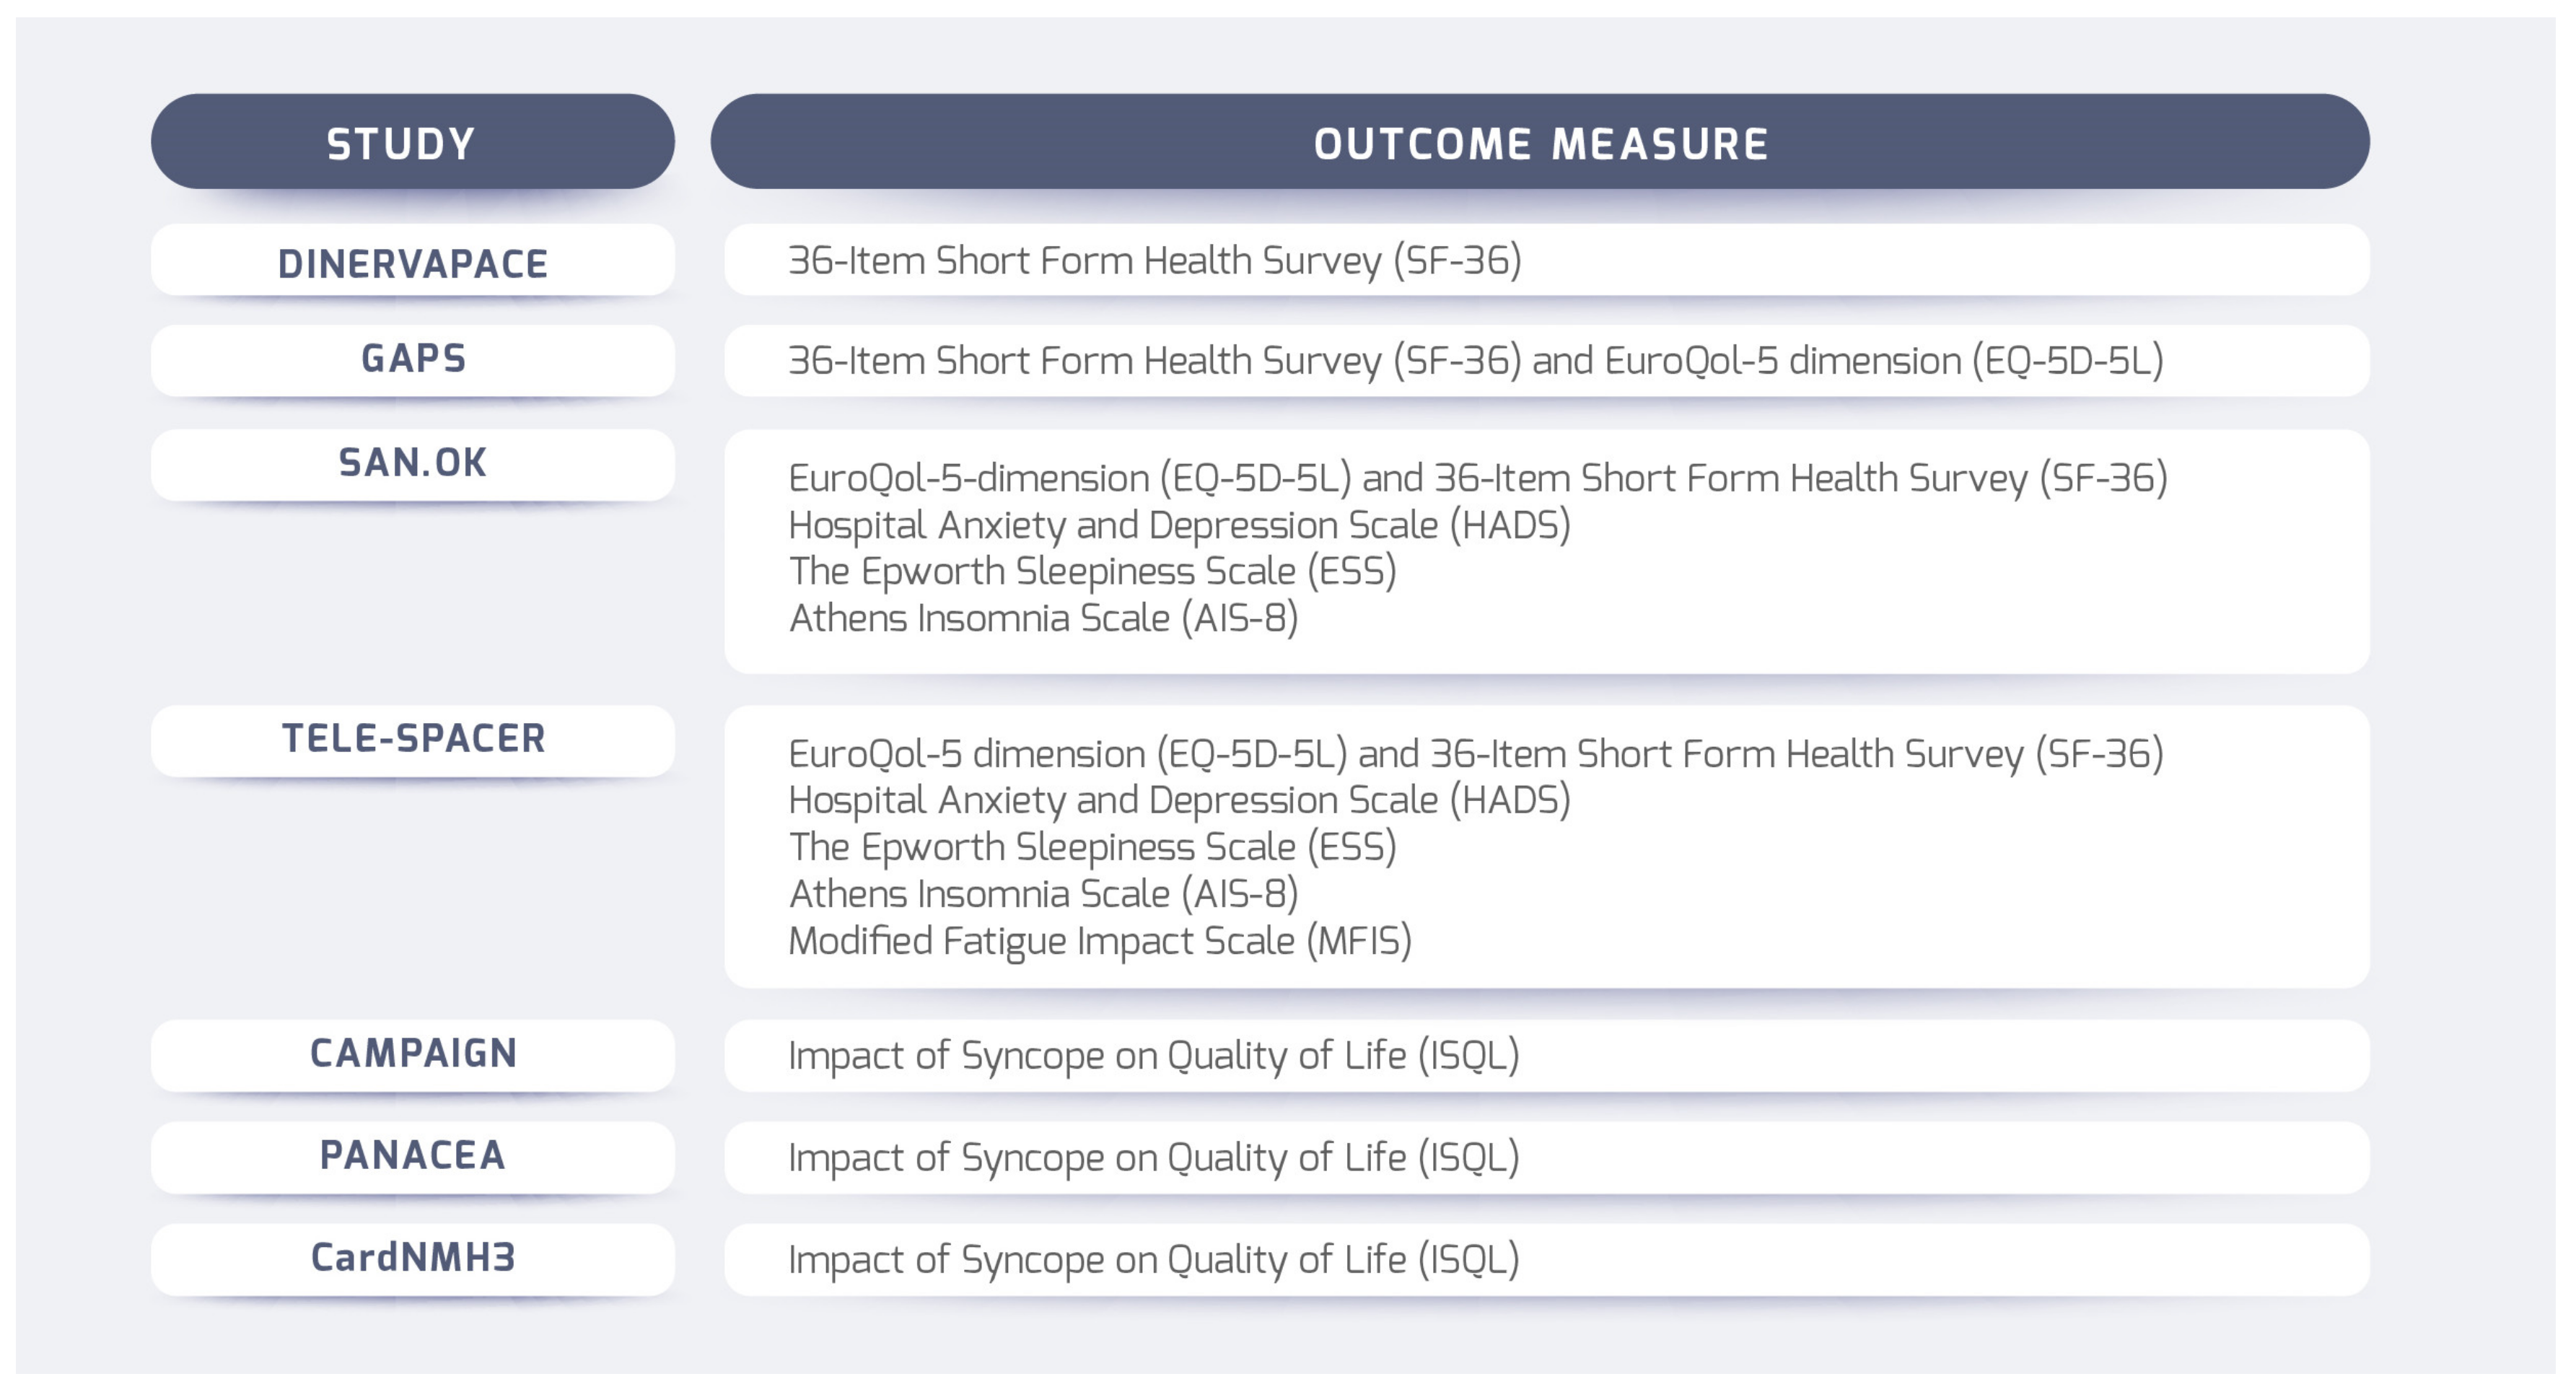Click the ISQL outcome for PANACEA
Viewport: 2576px width, 1392px height.
click(x=1153, y=1157)
